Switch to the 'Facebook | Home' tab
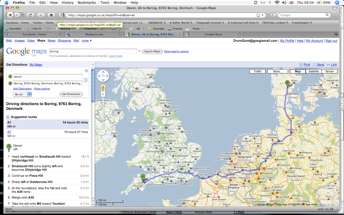The image size is (344, 215). coord(34,35)
